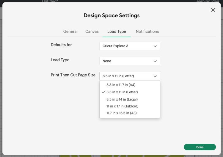Select 11.7 in x 16.5 in (A3)

pyautogui.click(x=121, y=113)
